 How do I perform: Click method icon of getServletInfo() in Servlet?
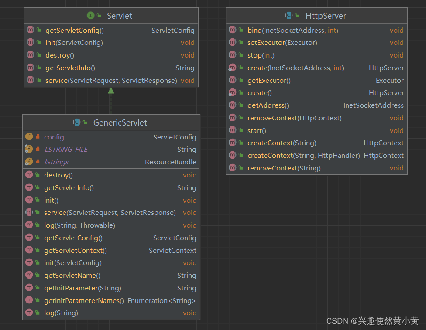tap(30, 67)
